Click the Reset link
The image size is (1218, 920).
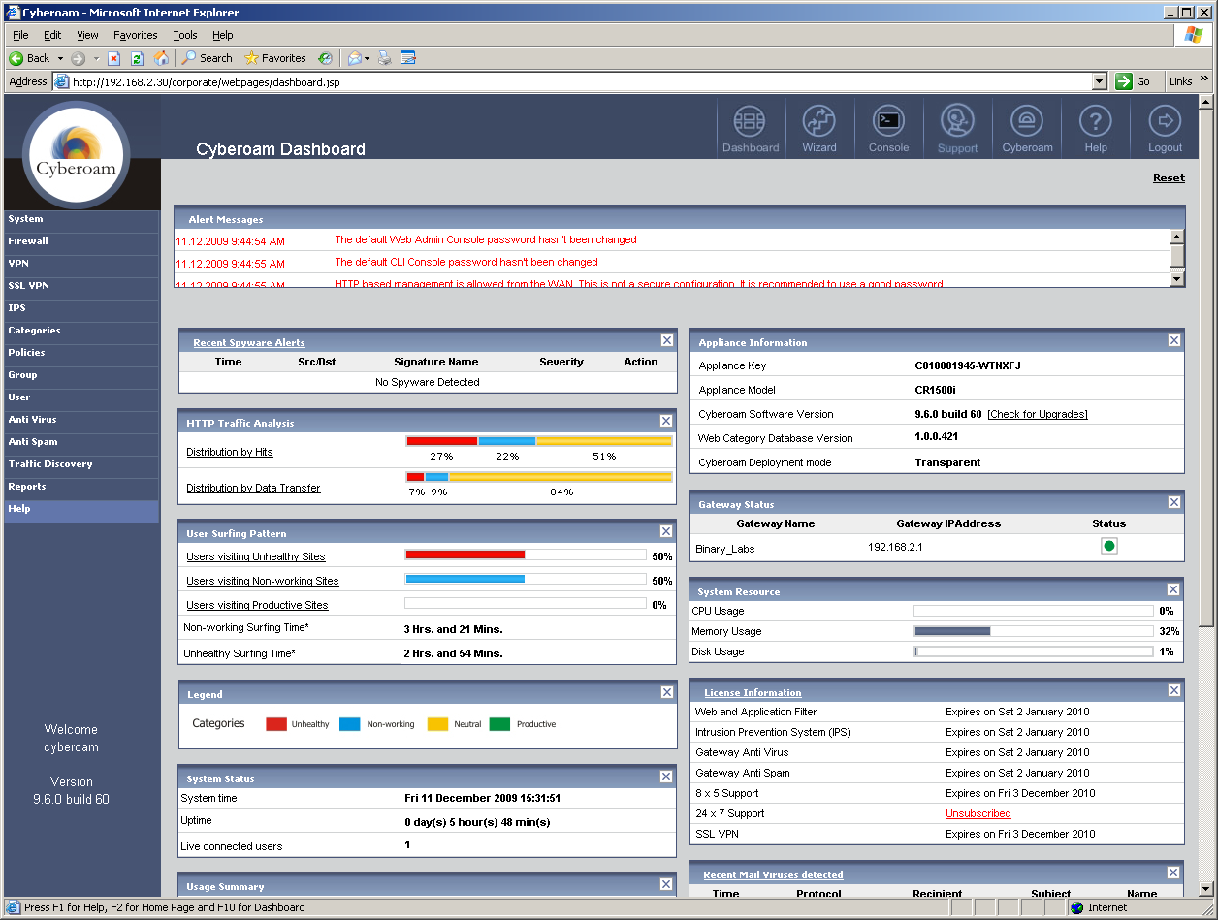pyautogui.click(x=1169, y=177)
